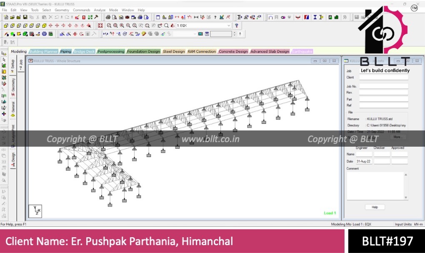Select the Design vertical page tab
Image resolution: width=425 pixels, height=253 pixels.
point(13,160)
